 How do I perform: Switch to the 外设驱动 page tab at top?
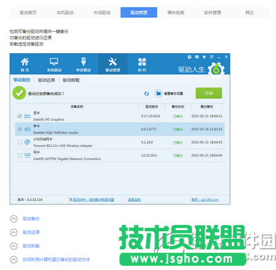[x=102, y=12]
